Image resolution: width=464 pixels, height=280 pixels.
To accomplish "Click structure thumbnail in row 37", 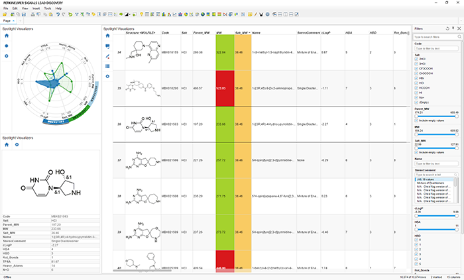I will click(x=143, y=160).
